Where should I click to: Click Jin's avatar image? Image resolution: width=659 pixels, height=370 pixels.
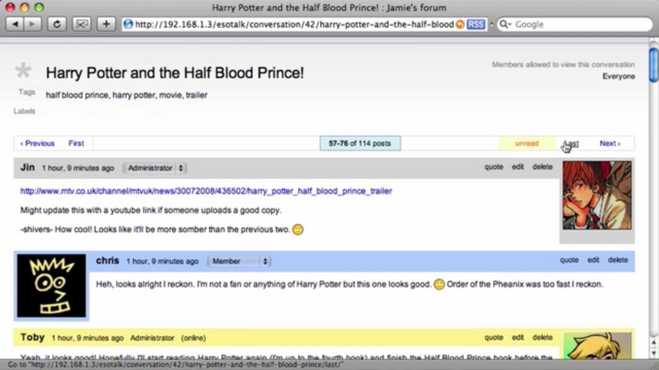coord(597,195)
